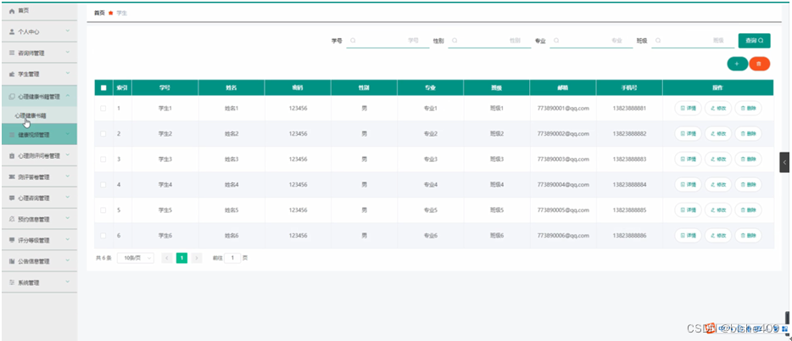Click the previous page arrow
This screenshot has height=341, width=792.
(x=167, y=258)
